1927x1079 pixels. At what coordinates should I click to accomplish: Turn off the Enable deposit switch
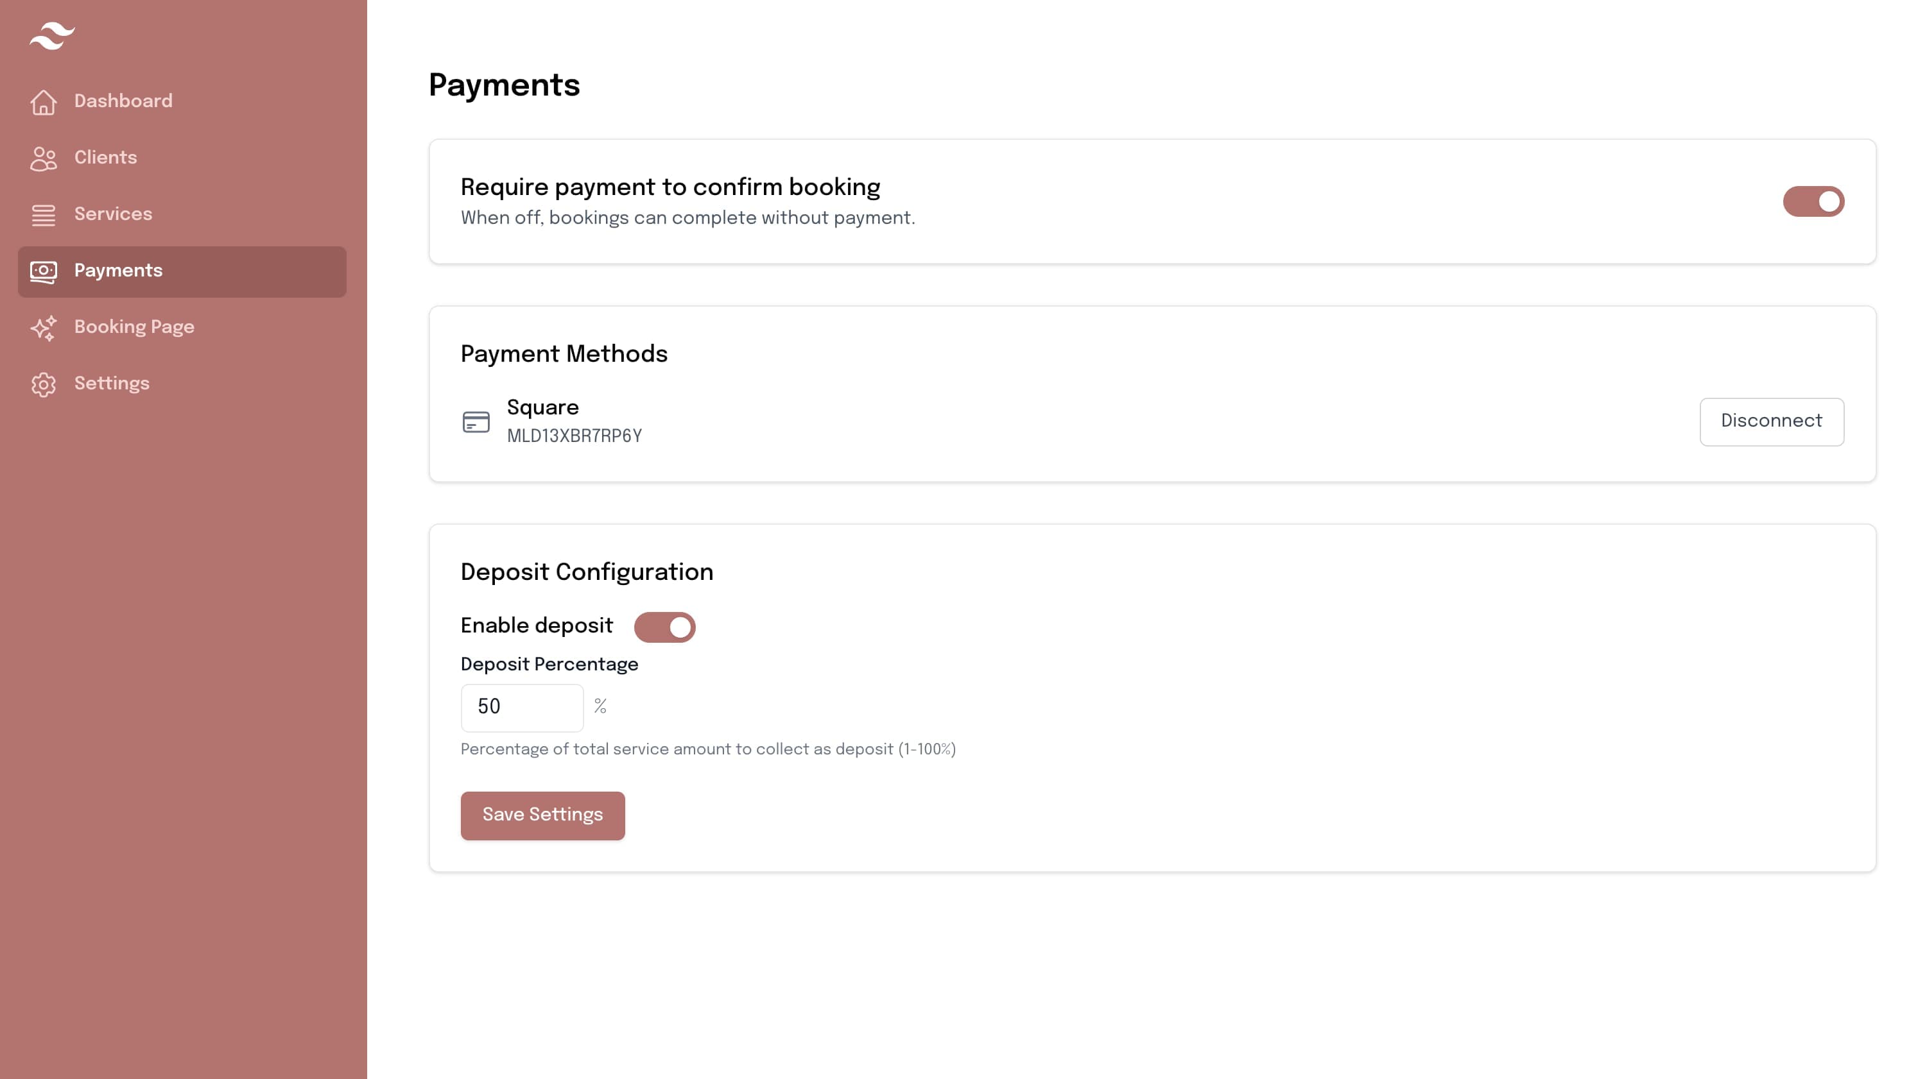pyautogui.click(x=664, y=627)
